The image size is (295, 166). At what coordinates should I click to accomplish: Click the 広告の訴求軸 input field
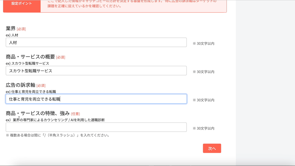point(96,99)
